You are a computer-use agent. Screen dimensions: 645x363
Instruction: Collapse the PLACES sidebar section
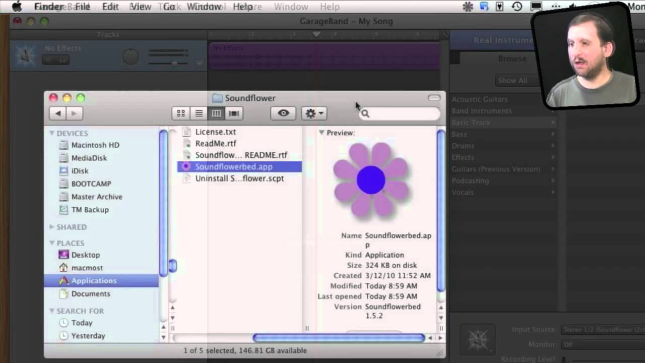(51, 243)
